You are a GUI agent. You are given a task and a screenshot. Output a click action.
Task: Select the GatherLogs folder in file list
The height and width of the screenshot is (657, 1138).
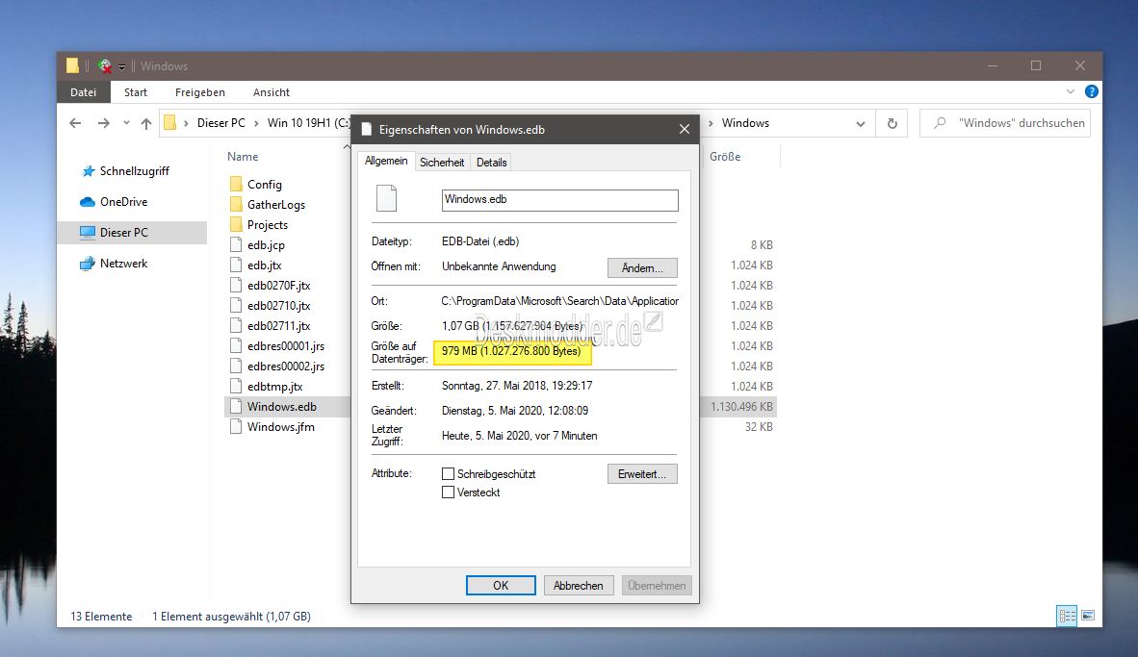tap(275, 205)
